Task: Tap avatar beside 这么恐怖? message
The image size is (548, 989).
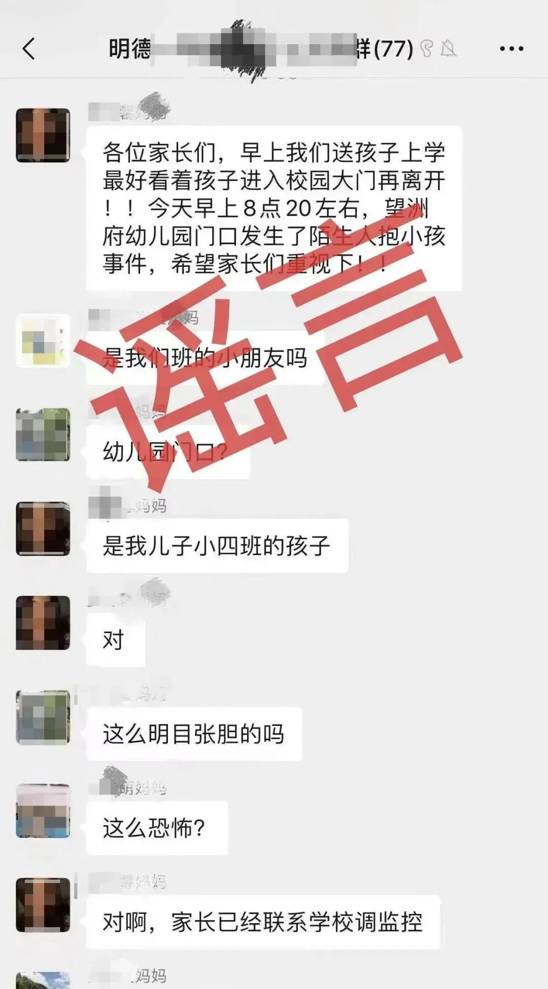Action: click(x=43, y=811)
